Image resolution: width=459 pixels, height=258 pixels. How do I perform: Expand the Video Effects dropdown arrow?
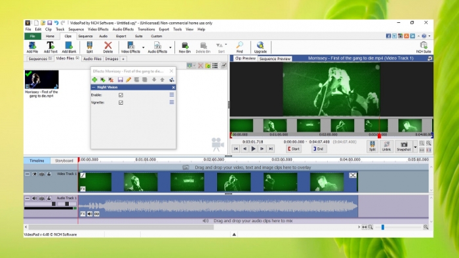143,47
